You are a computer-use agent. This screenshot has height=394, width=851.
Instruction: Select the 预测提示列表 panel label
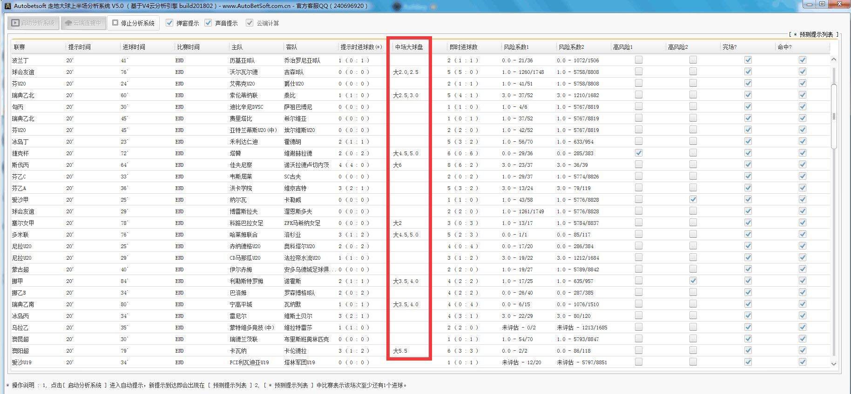pos(813,34)
